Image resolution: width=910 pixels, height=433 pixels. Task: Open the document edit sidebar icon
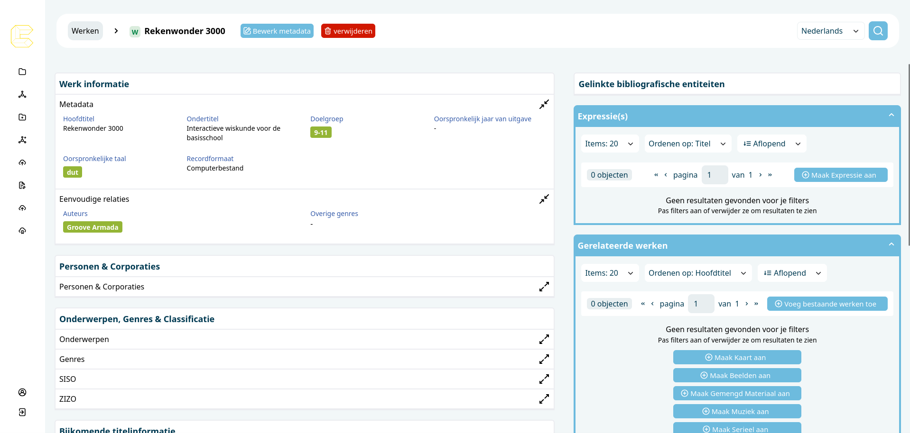22,185
